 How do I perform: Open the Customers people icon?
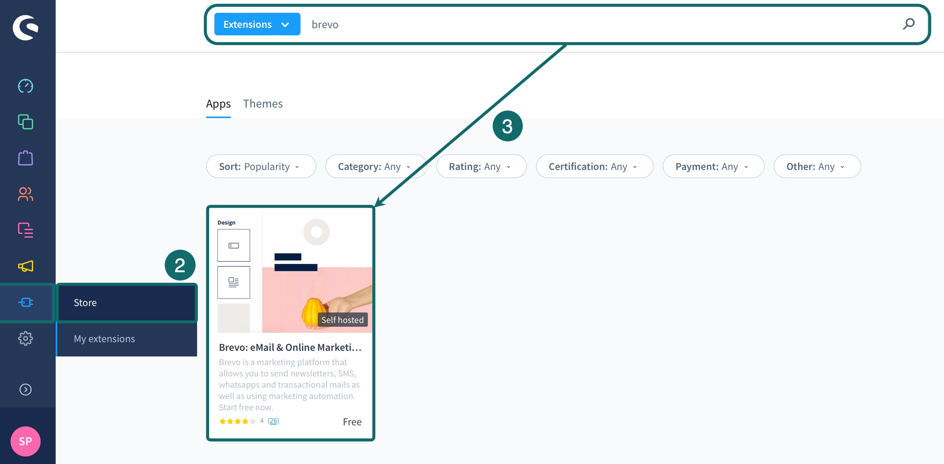coord(26,194)
